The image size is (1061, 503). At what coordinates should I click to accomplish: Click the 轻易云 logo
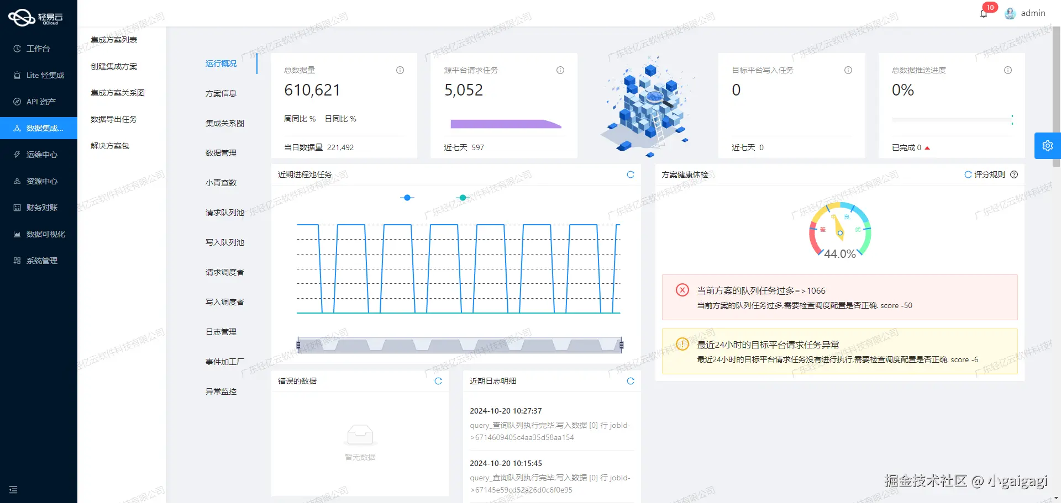36,16
